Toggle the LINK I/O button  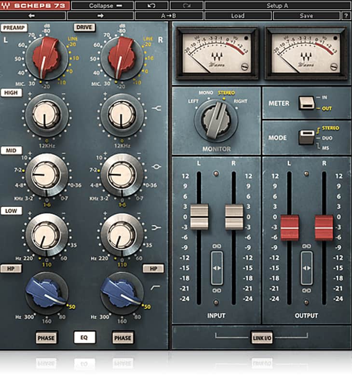click(262, 338)
